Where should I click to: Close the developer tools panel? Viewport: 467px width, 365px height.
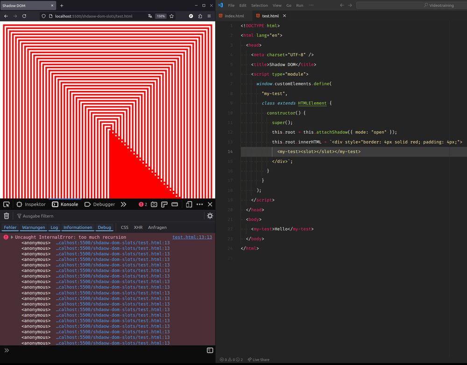point(210,204)
